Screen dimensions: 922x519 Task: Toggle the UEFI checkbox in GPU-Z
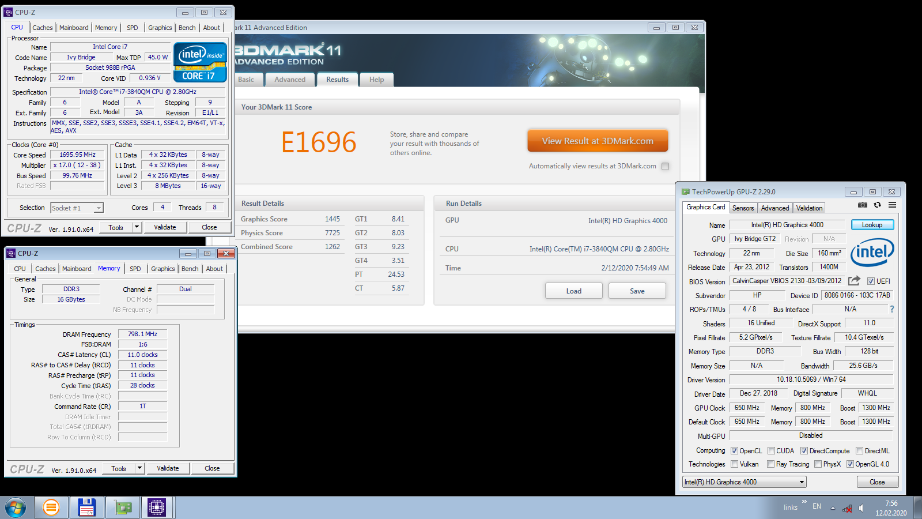(871, 281)
